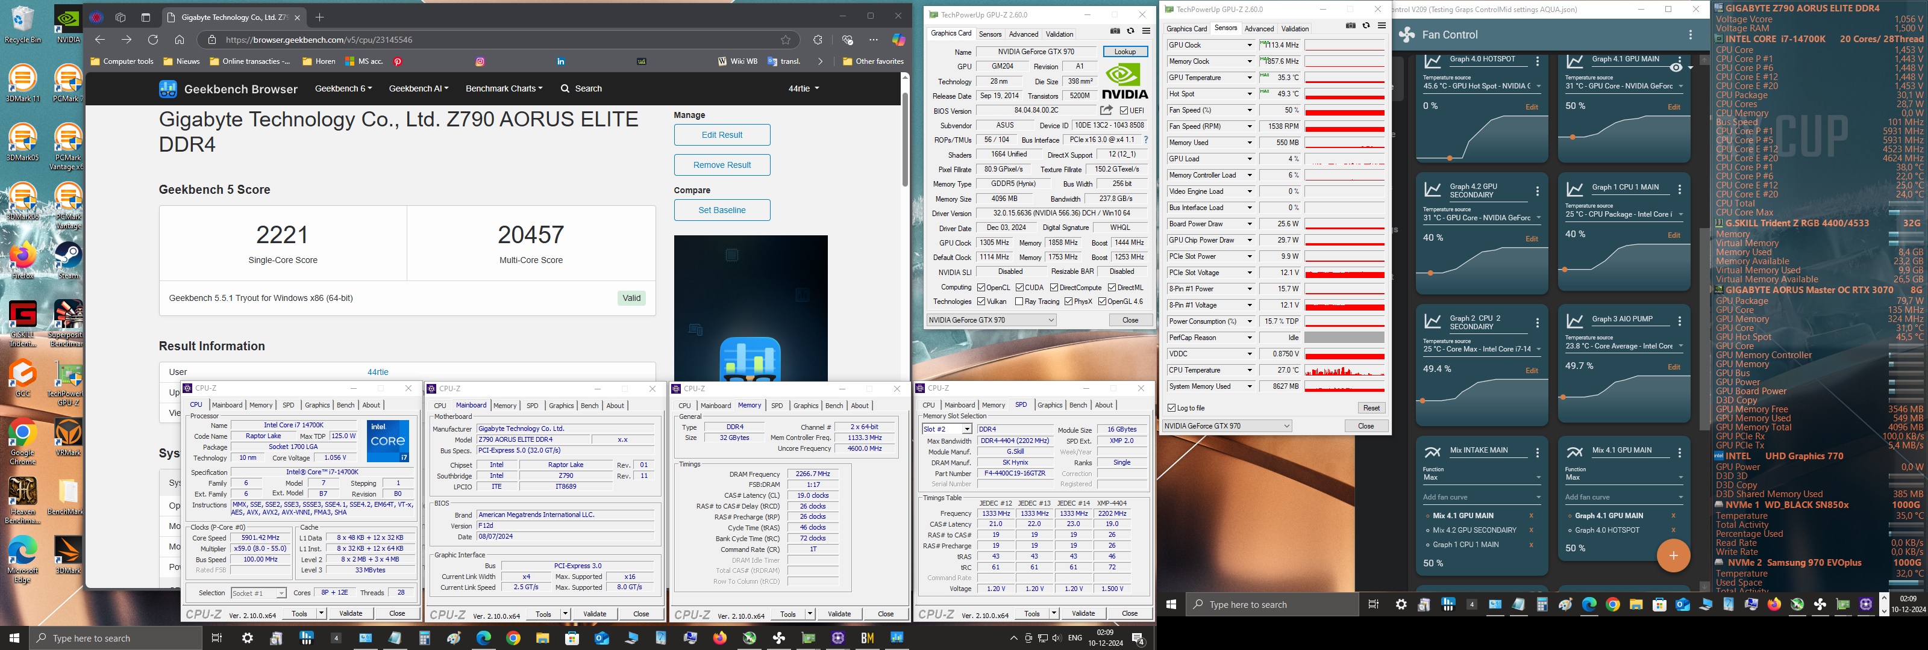The image size is (1928, 650).
Task: Open the Instagram bookmark
Action: tap(481, 61)
